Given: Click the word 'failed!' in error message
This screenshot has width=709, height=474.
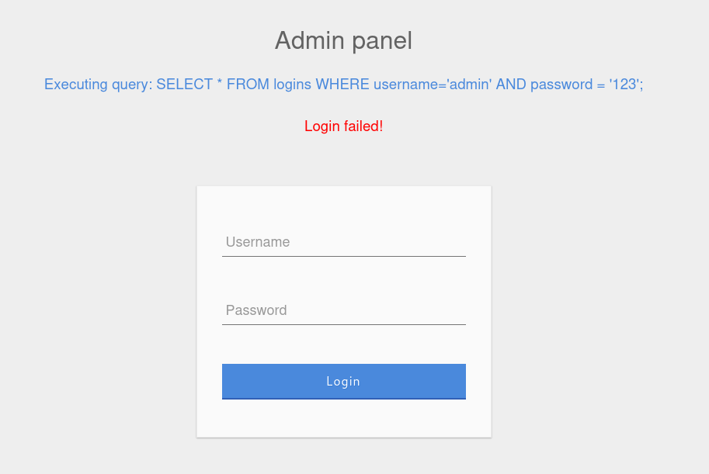Looking at the screenshot, I should tap(363, 126).
